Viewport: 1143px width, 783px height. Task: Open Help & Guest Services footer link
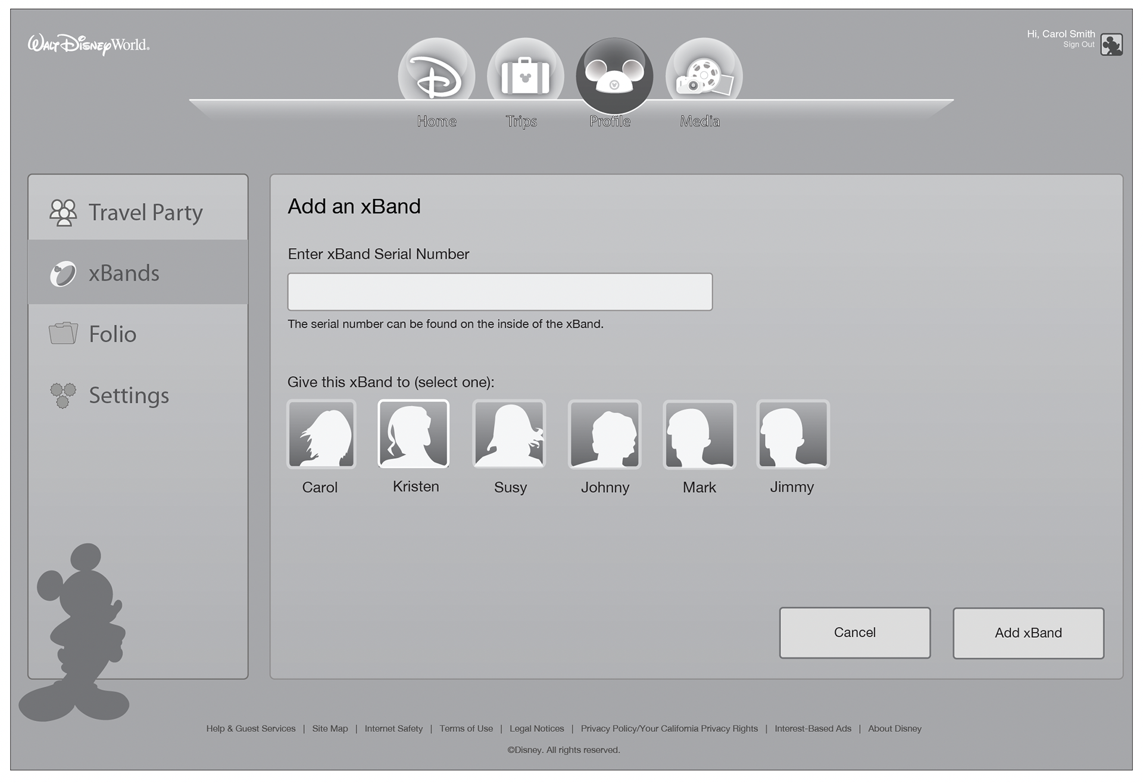click(251, 728)
